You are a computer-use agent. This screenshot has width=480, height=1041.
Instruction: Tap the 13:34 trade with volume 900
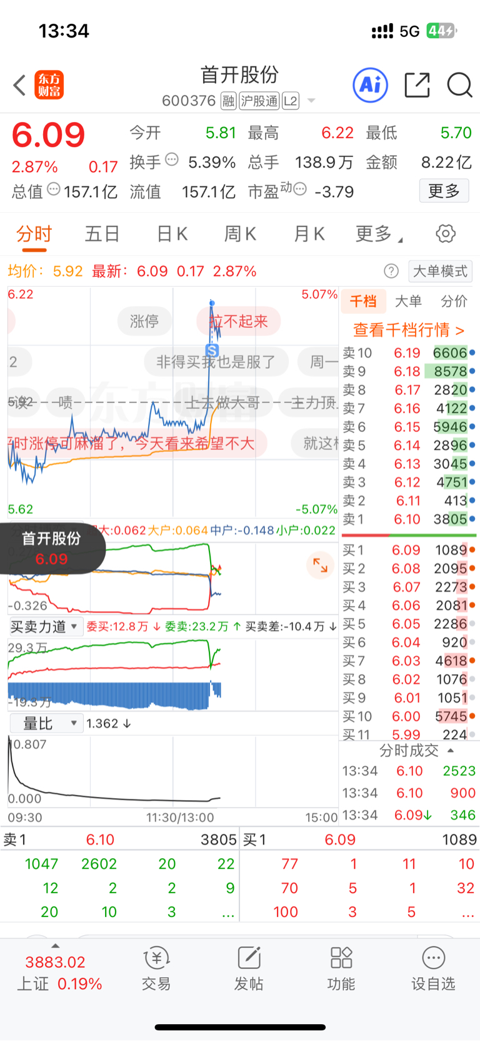[x=409, y=793]
